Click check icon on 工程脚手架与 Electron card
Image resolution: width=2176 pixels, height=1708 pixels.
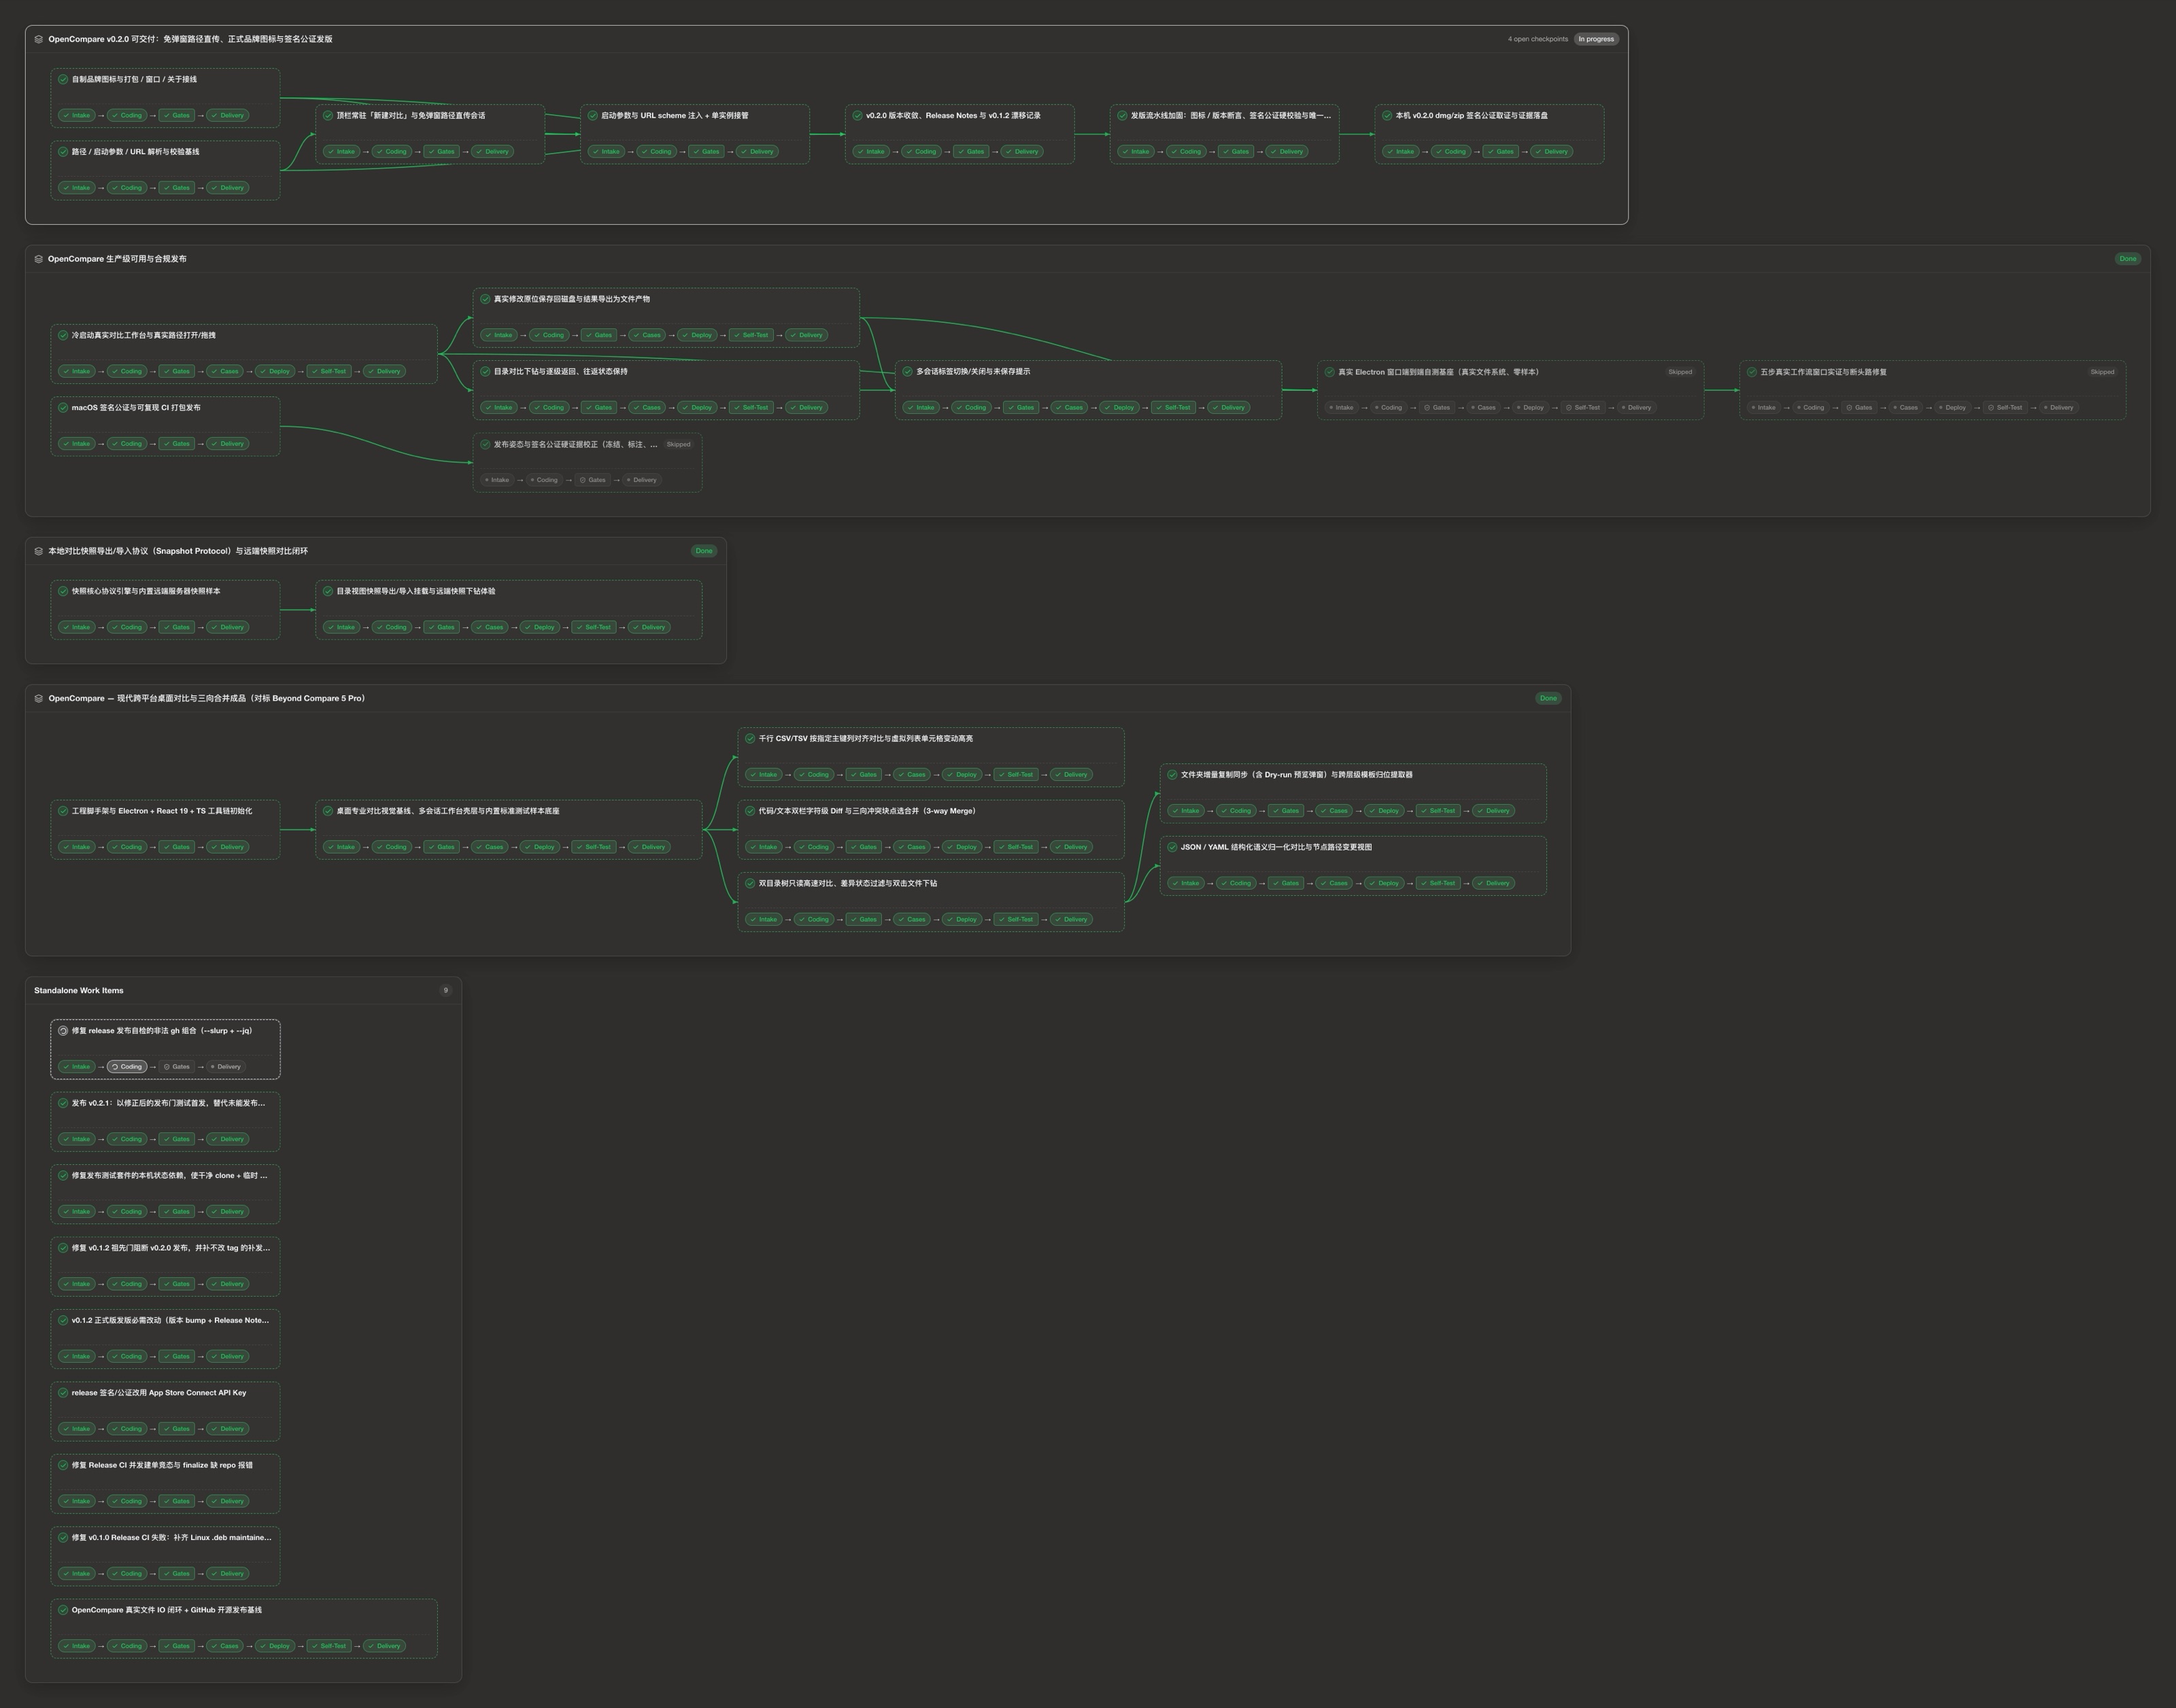(63, 811)
